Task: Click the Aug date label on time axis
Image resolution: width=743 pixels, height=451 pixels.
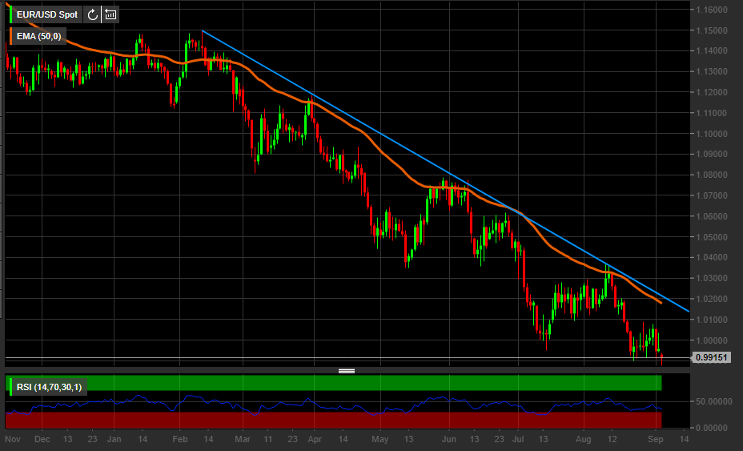Action: [584, 439]
